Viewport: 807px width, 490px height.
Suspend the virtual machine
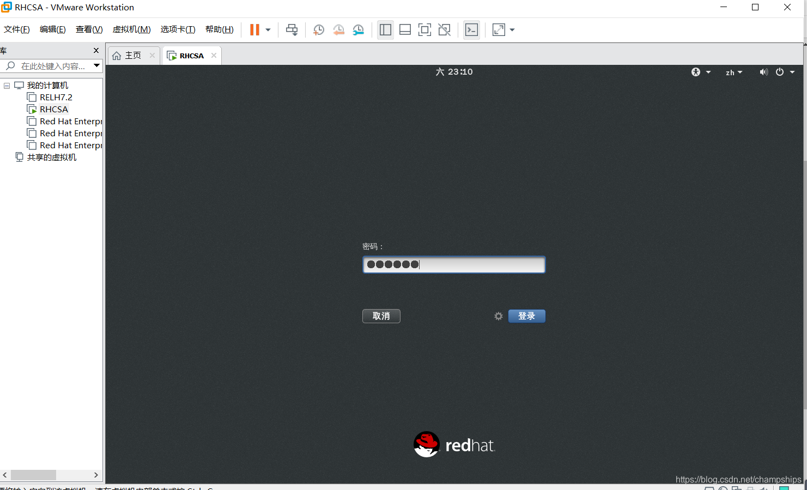click(x=254, y=30)
